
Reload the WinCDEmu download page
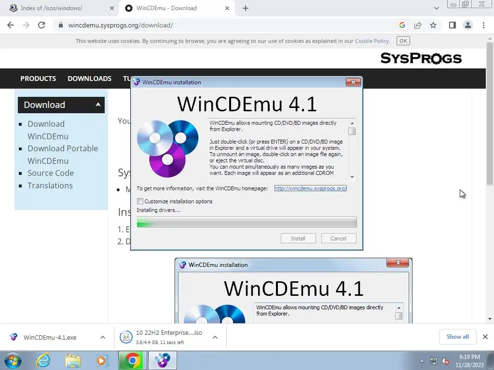[41, 25]
